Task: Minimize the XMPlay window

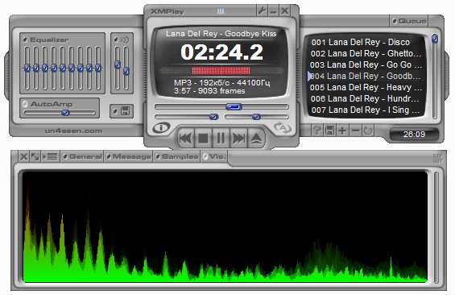Action: [x=273, y=11]
